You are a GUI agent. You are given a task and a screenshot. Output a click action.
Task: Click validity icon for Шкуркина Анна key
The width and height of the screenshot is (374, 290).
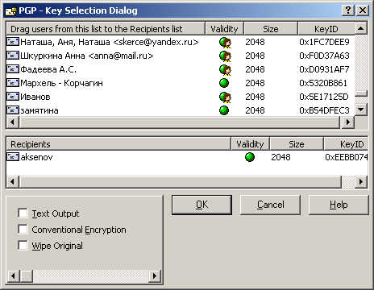(x=225, y=56)
